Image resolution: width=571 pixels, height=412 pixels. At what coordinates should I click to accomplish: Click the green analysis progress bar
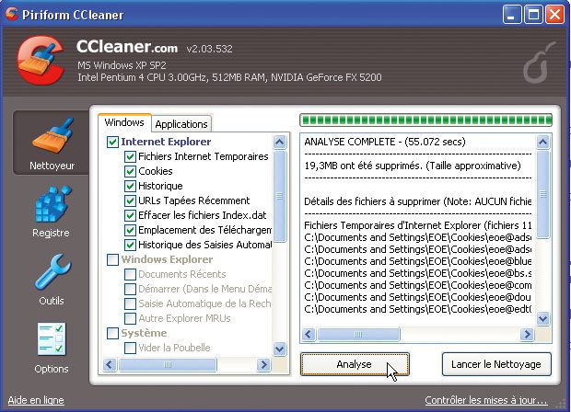pyautogui.click(x=425, y=120)
